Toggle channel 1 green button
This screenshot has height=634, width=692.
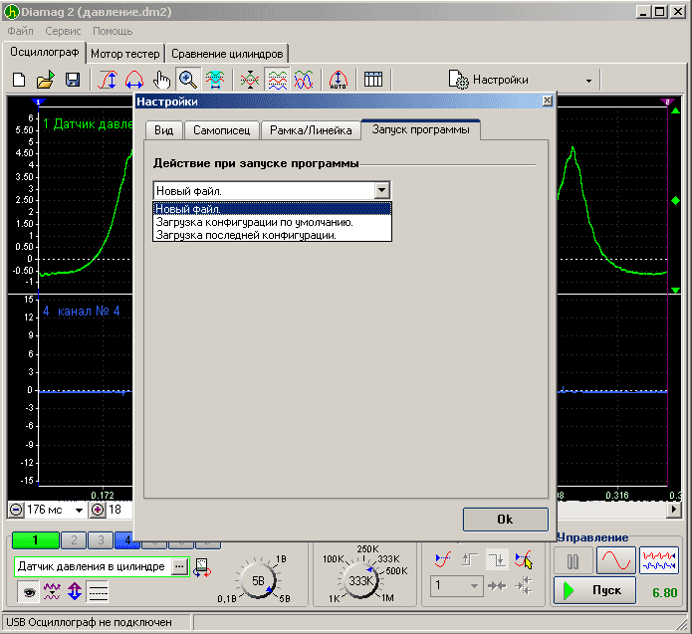point(35,540)
